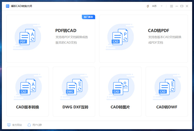This screenshot has height=131, width=194.
Task: Open the hamburger main menu
Action: click(x=171, y=6)
